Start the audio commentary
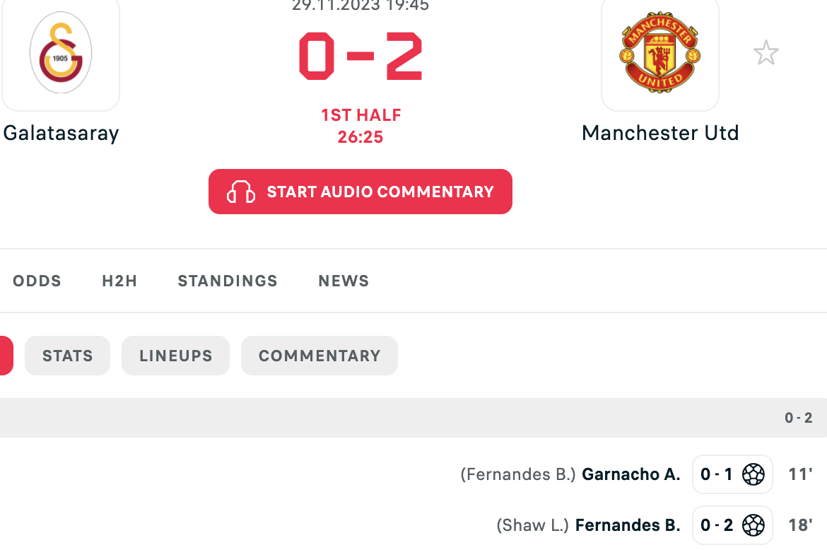This screenshot has width=827, height=550. pyautogui.click(x=360, y=192)
